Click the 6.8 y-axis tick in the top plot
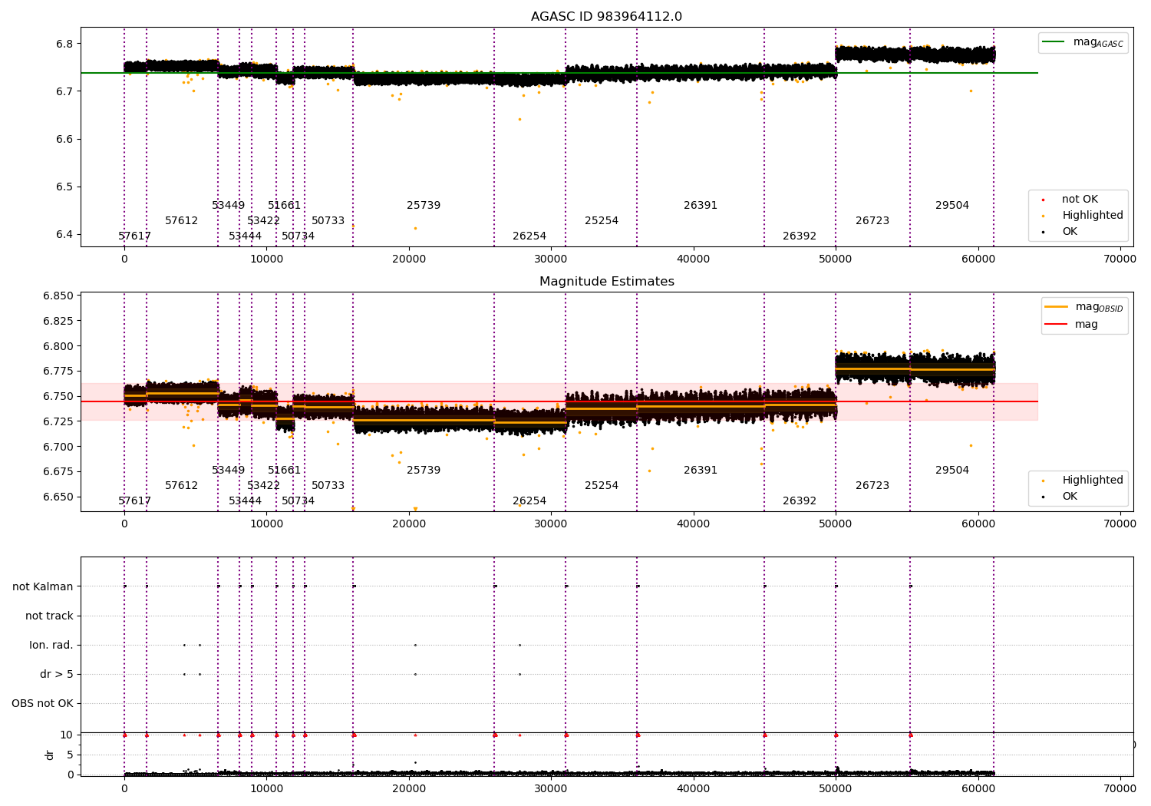This screenshot has width=1151, height=806. click(x=64, y=44)
